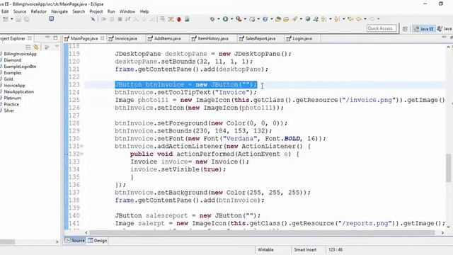The height and width of the screenshot is (255, 453).
Task: Open the Project Explorer view menu arrow
Action: (57, 47)
